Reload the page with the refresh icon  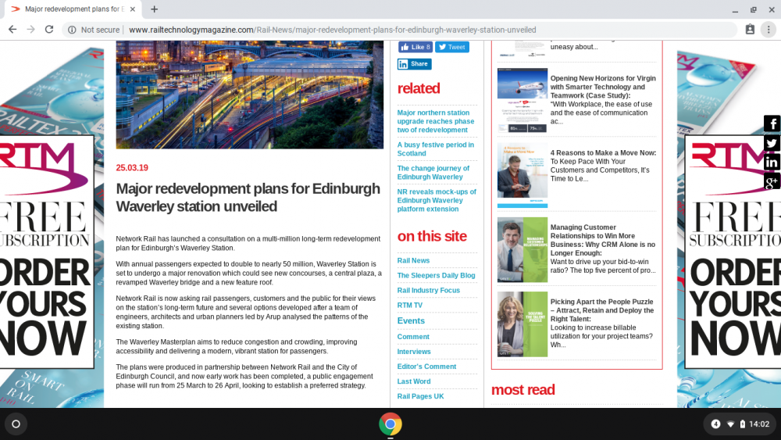[48, 30]
